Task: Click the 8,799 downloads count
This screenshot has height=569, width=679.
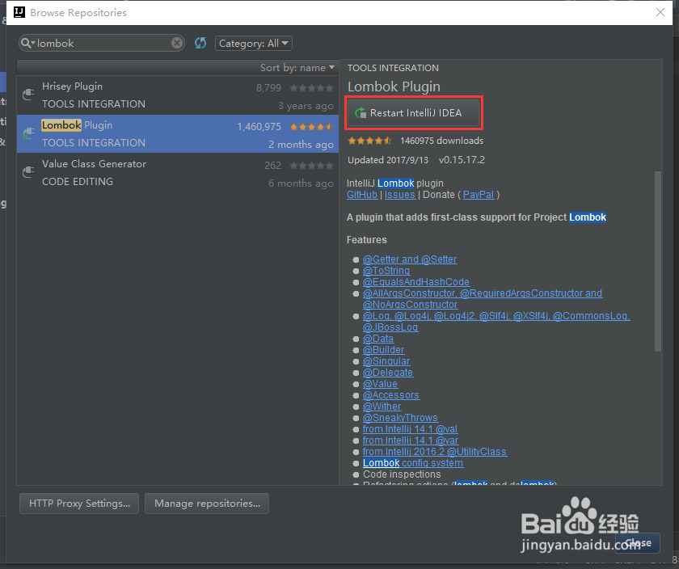Action: (268, 88)
